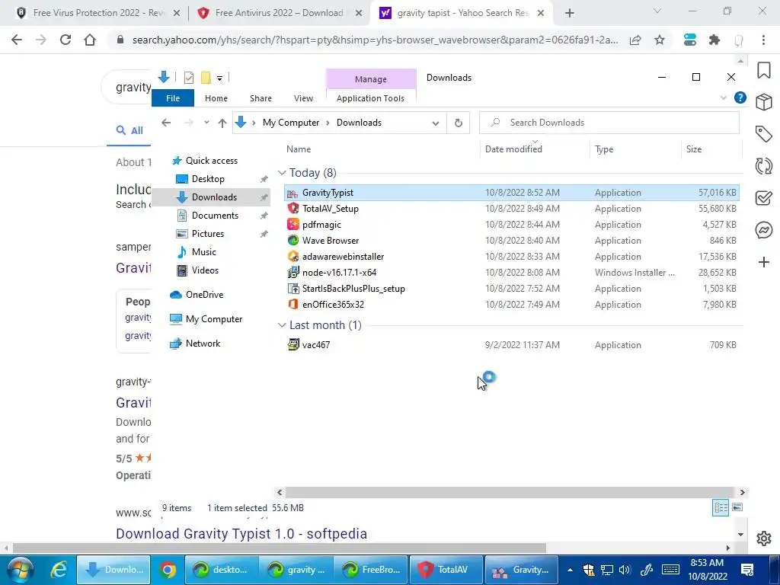The width and height of the screenshot is (780, 585).
Task: Open the Application Tools tab
Action: 370,98
